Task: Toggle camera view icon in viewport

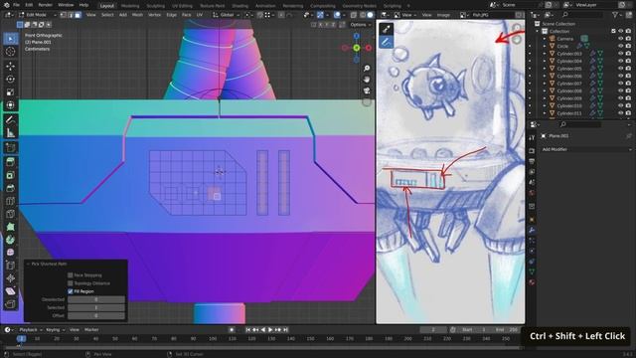Action: [367, 90]
